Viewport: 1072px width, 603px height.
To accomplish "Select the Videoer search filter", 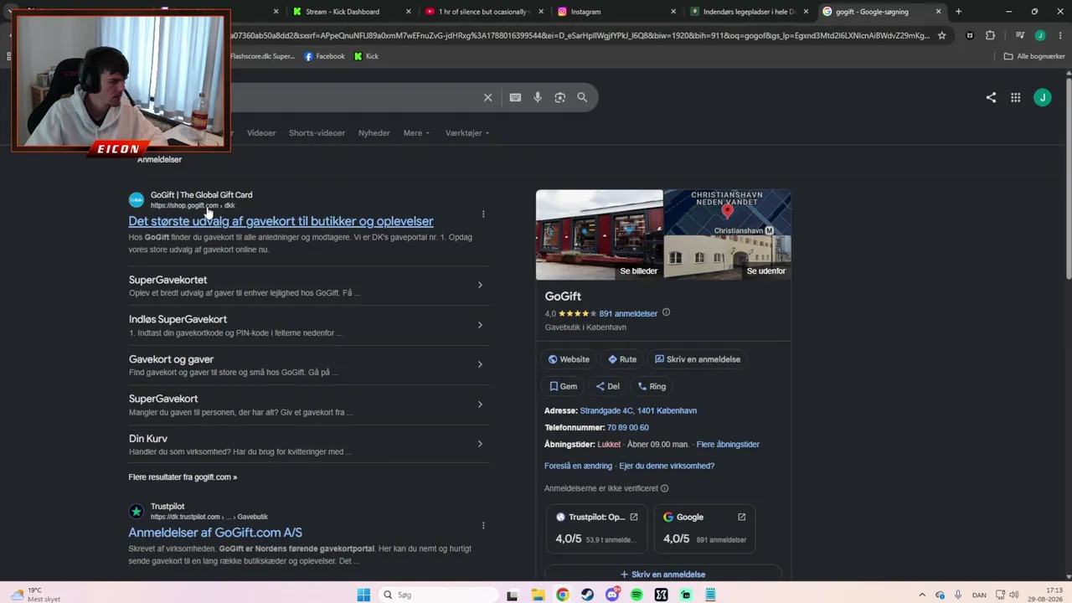I will (261, 133).
